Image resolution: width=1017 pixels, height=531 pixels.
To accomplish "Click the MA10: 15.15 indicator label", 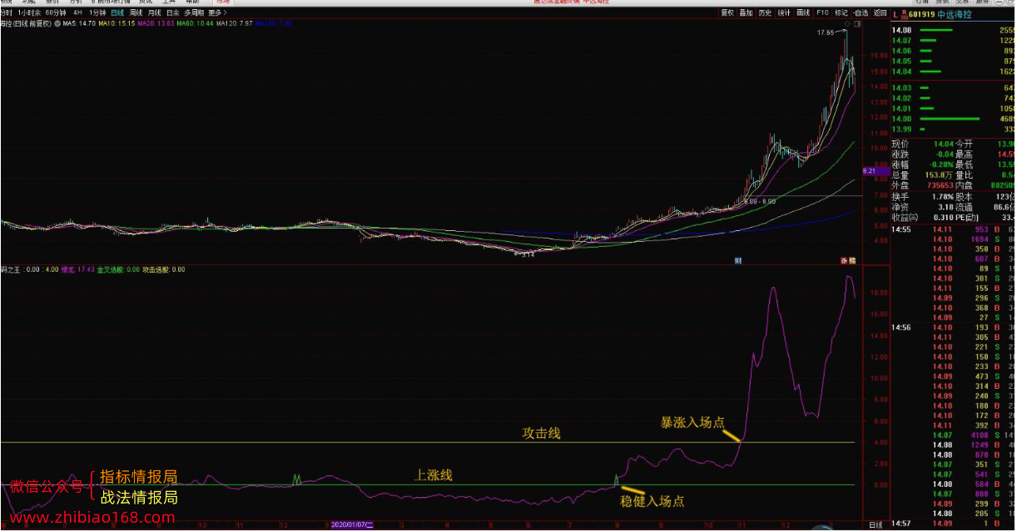I will [117, 24].
